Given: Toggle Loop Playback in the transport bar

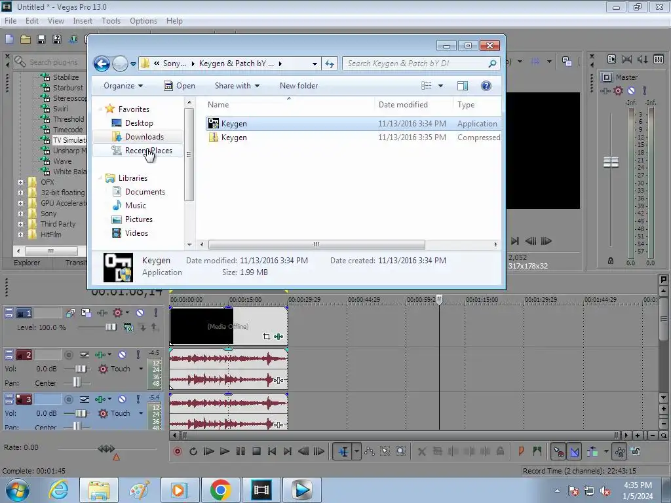Looking at the screenshot, I should click(x=193, y=451).
